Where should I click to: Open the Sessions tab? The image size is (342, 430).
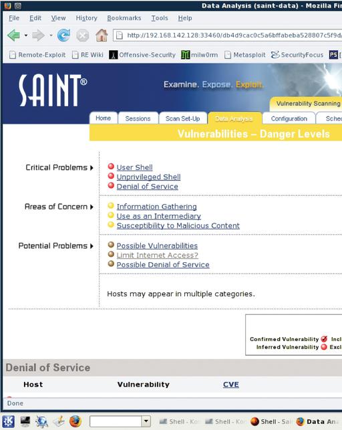(138, 118)
